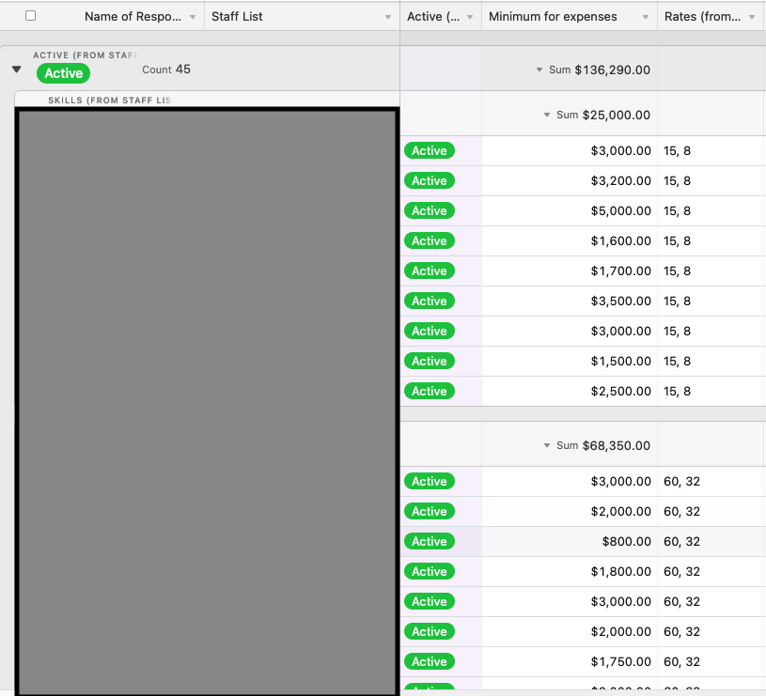
Task: Select the $800.00 expense cell
Action: (x=570, y=542)
